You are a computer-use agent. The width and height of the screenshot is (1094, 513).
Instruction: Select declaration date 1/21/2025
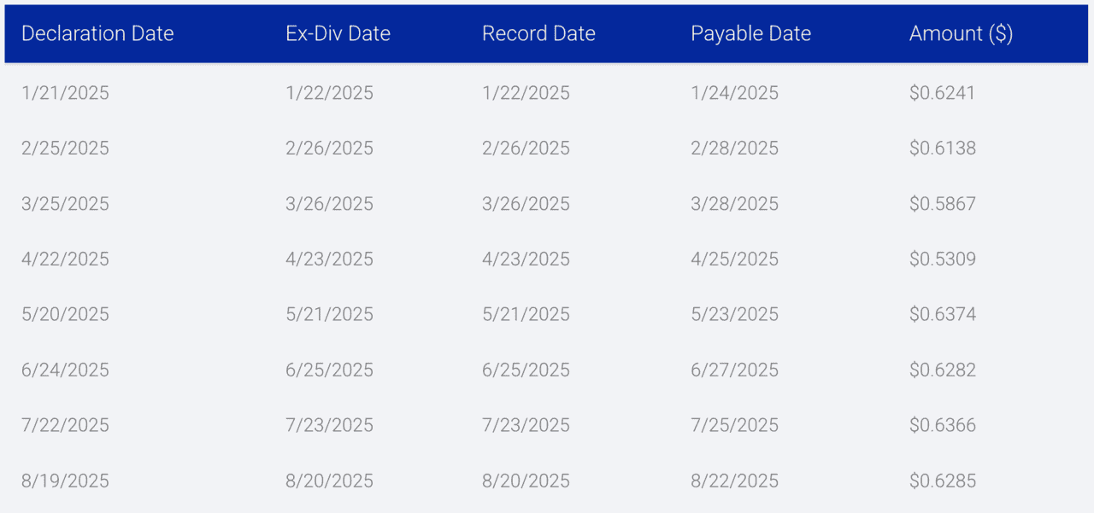[x=65, y=93]
